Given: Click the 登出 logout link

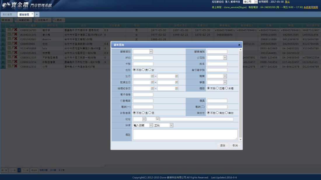Looking at the screenshot, I should 287,2.
